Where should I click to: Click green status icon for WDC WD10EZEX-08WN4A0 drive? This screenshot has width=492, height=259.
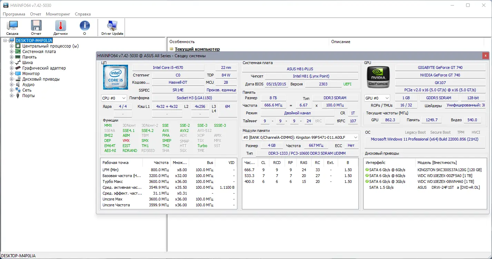click(x=367, y=182)
